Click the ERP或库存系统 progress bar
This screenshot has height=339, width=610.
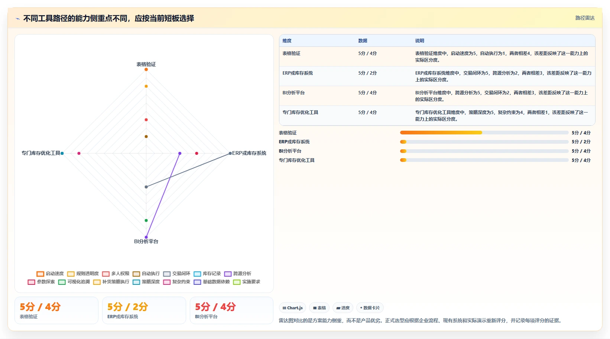tap(484, 142)
